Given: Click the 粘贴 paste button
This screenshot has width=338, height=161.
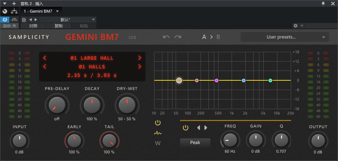Looking at the screenshot, I should [x=84, y=26].
